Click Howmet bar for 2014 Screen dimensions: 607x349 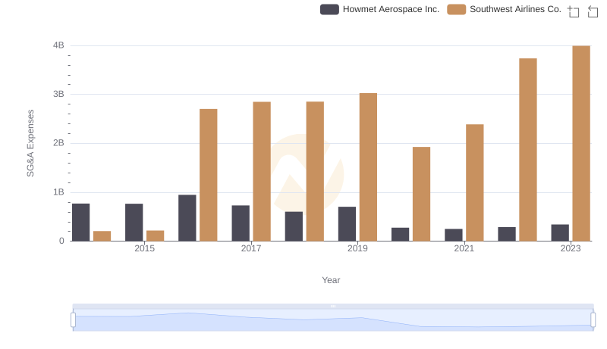pyautogui.click(x=81, y=223)
